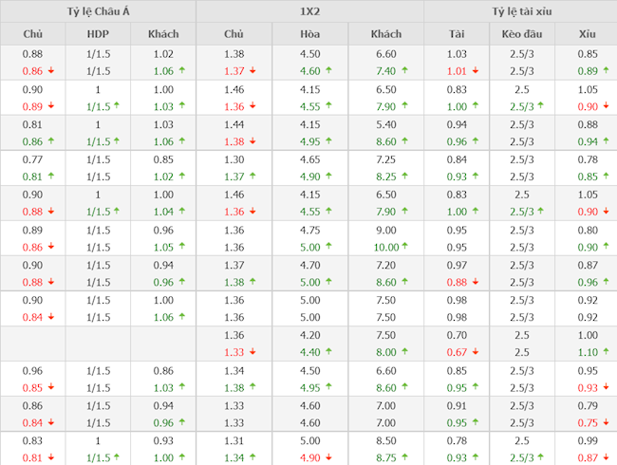Click the green up arrow beside 8.25
617x465 pixels.
404,177
